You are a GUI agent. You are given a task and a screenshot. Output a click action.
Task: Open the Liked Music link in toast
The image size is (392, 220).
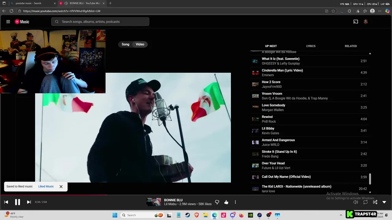pyautogui.click(x=46, y=186)
